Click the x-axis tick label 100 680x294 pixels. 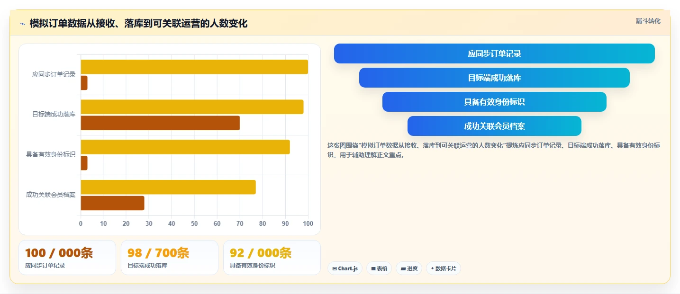tap(308, 223)
